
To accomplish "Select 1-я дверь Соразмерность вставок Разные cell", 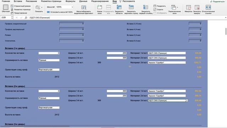I will pos(49,60).
